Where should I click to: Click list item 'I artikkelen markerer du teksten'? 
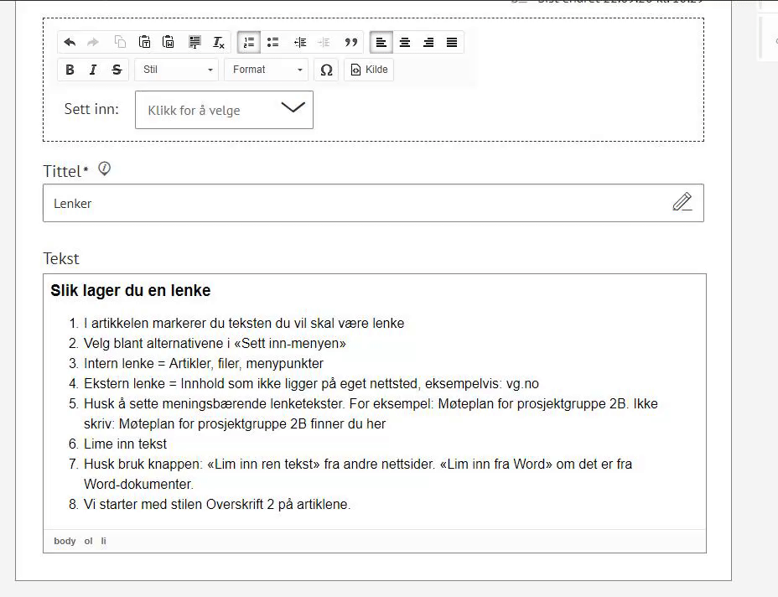coord(244,323)
